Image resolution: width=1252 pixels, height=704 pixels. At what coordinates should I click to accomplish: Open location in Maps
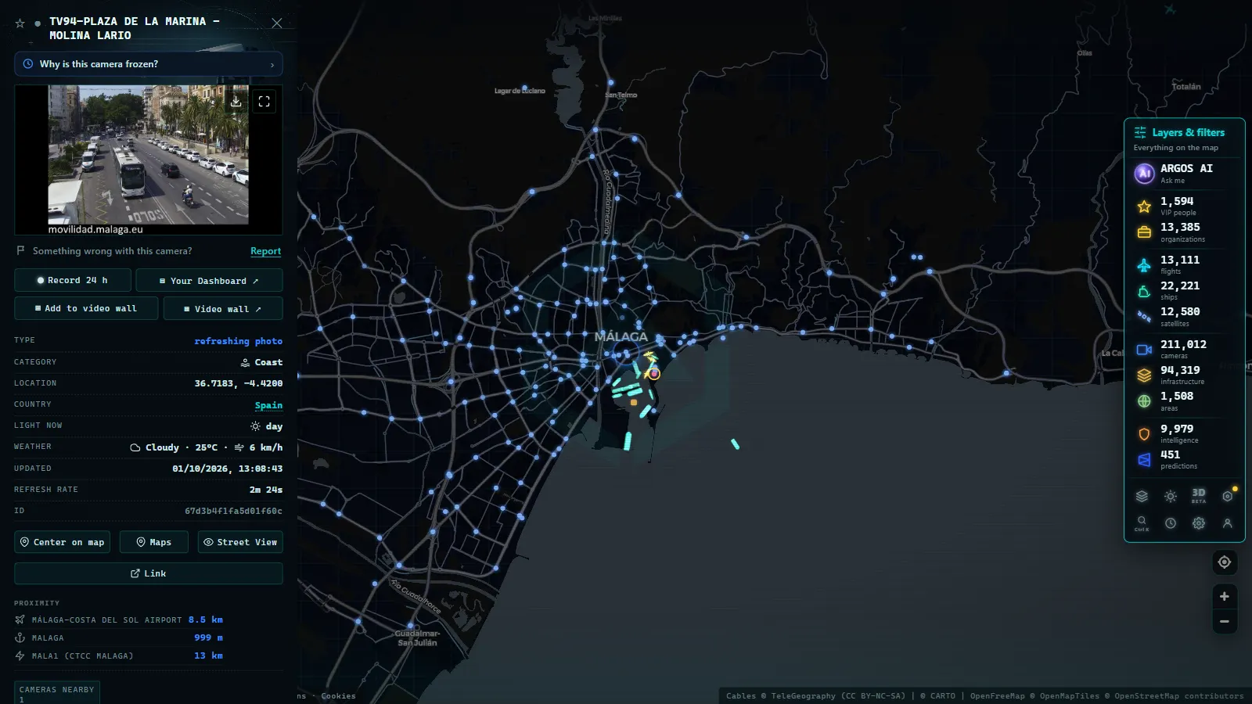[x=153, y=542]
